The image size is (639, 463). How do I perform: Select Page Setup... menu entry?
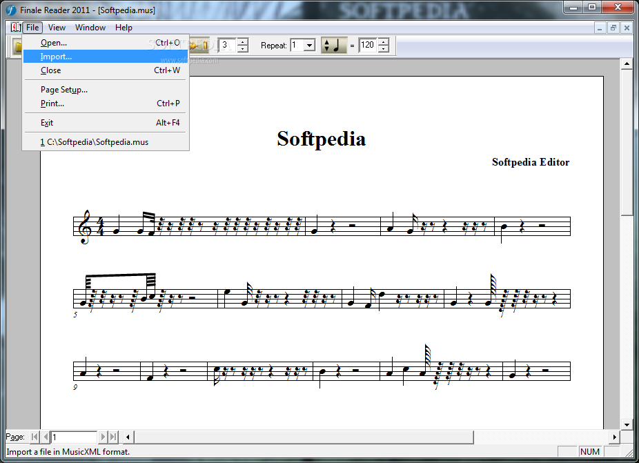106,89
